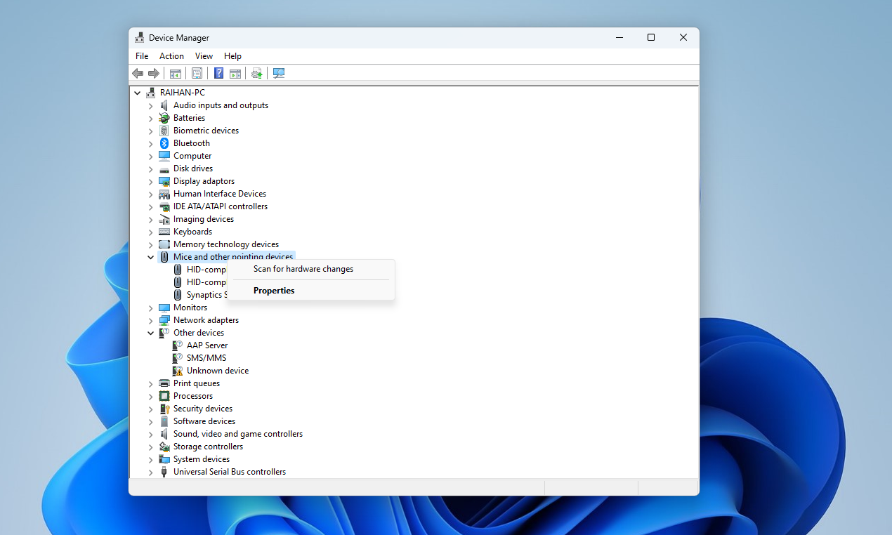Select the AAP Server device
The width and height of the screenshot is (892, 535).
pos(206,345)
